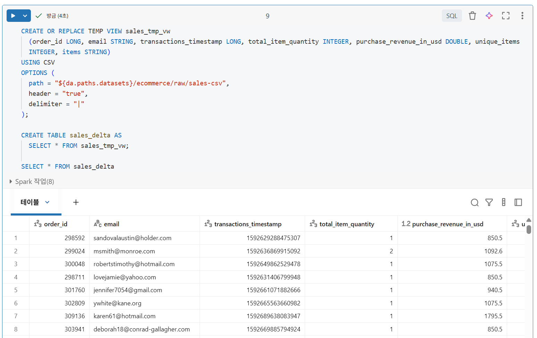
Task: Select cell lovejamie@yahoo.com
Action: (144, 277)
